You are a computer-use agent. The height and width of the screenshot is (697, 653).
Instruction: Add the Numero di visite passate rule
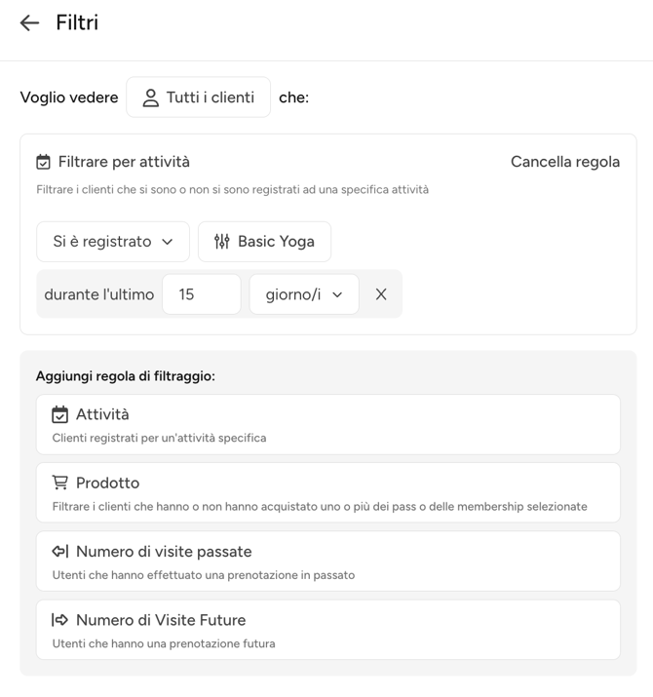(327, 561)
